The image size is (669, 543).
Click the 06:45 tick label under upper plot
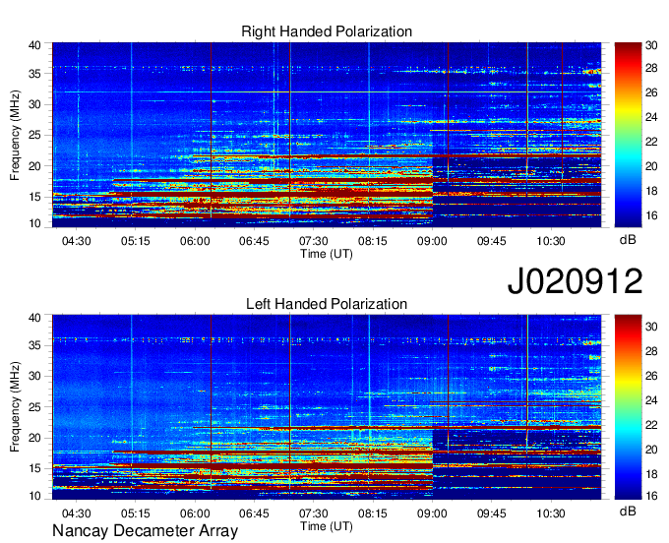point(254,241)
